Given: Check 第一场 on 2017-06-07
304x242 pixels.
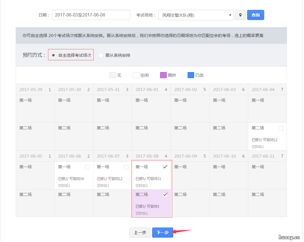Looking at the screenshot, I should point(126,167).
